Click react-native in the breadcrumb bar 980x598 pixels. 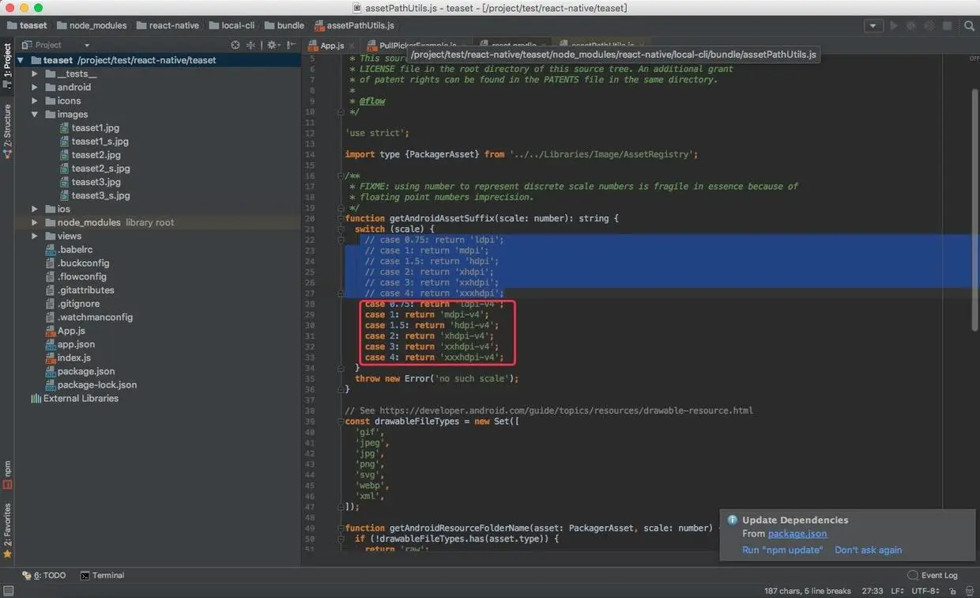click(168, 25)
